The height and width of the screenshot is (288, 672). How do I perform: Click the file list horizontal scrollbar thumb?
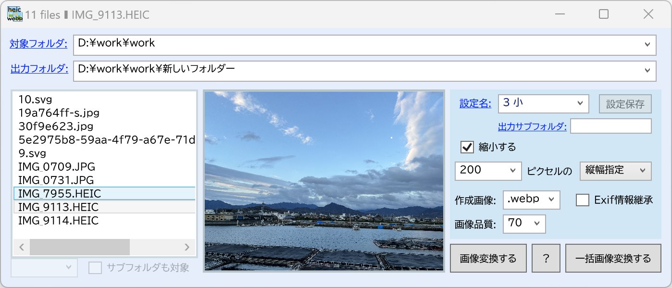click(x=80, y=247)
